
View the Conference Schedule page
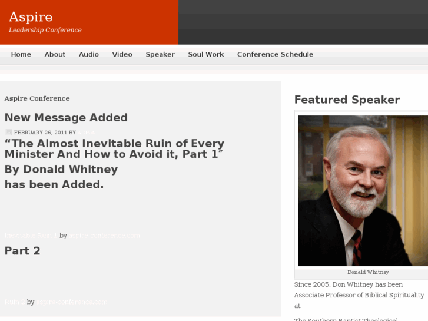click(275, 54)
